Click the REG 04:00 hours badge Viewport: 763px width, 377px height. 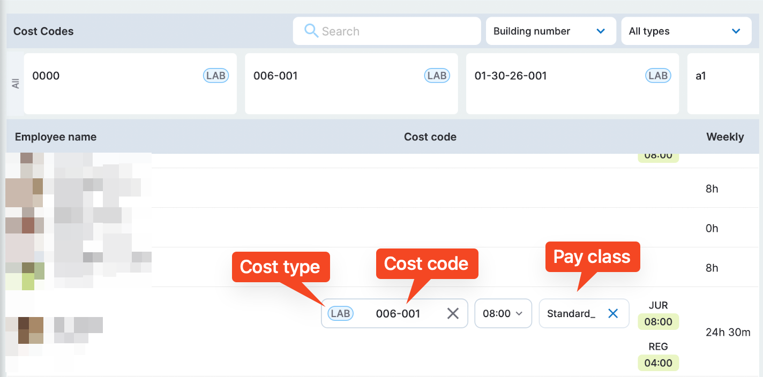(658, 363)
